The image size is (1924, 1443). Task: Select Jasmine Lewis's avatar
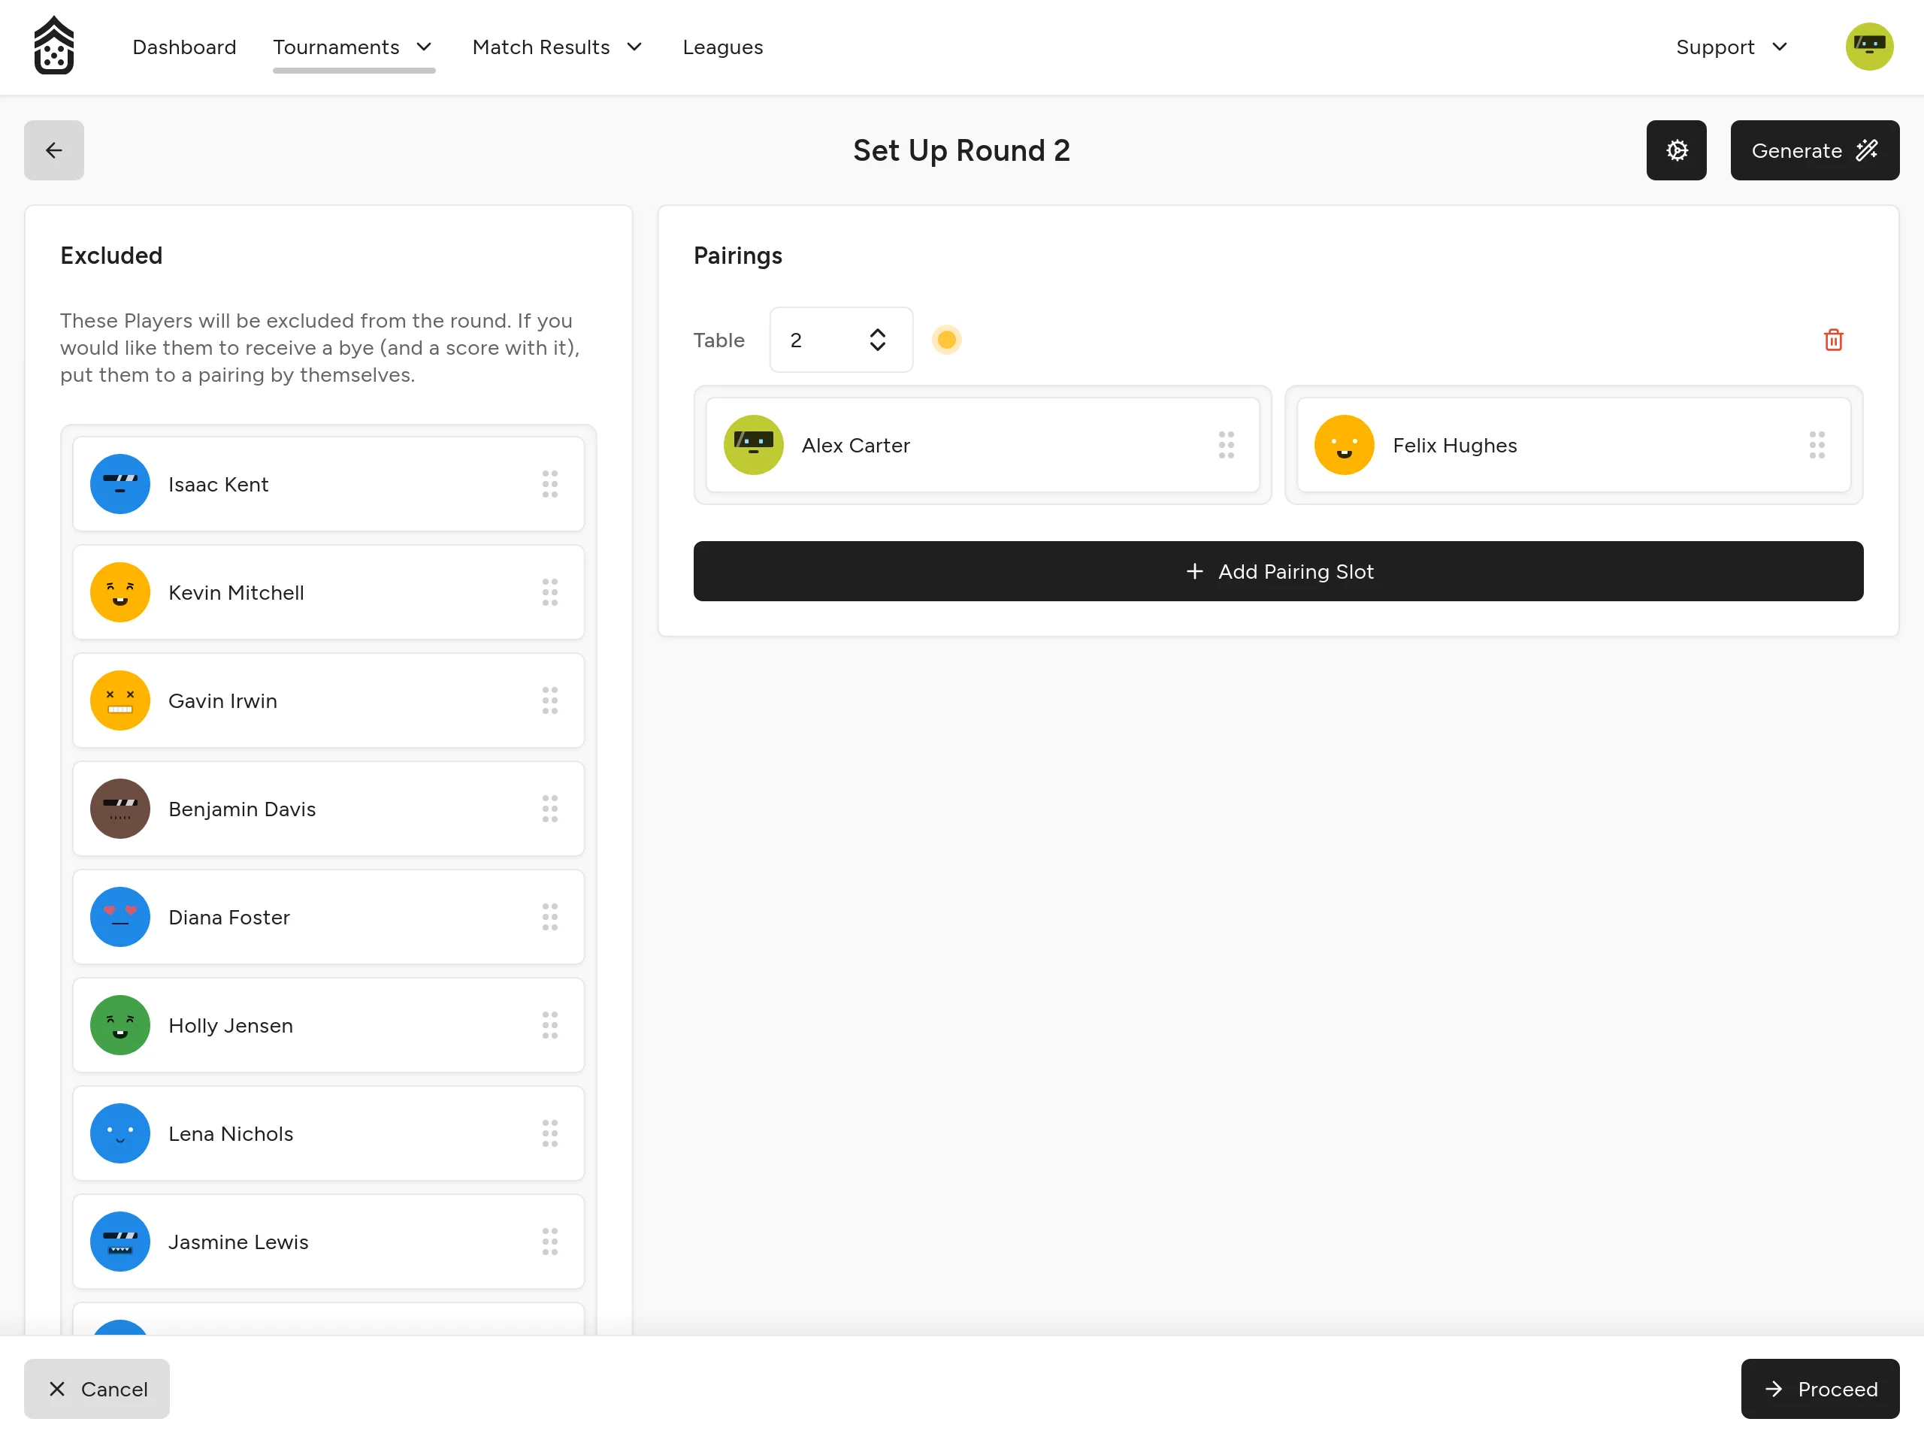tap(120, 1242)
